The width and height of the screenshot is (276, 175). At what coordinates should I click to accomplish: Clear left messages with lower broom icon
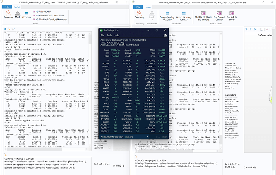[x=5, y=155]
